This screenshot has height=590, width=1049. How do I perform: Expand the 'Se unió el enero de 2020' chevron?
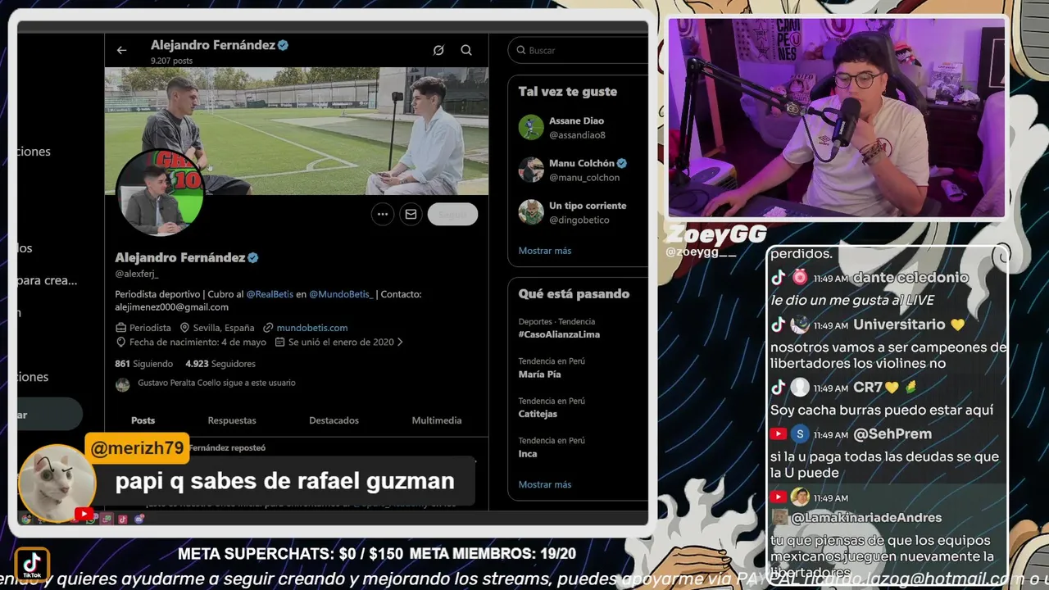pyautogui.click(x=400, y=342)
